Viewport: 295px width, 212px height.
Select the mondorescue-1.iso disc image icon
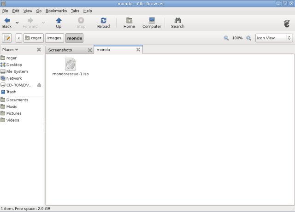[x=71, y=64]
